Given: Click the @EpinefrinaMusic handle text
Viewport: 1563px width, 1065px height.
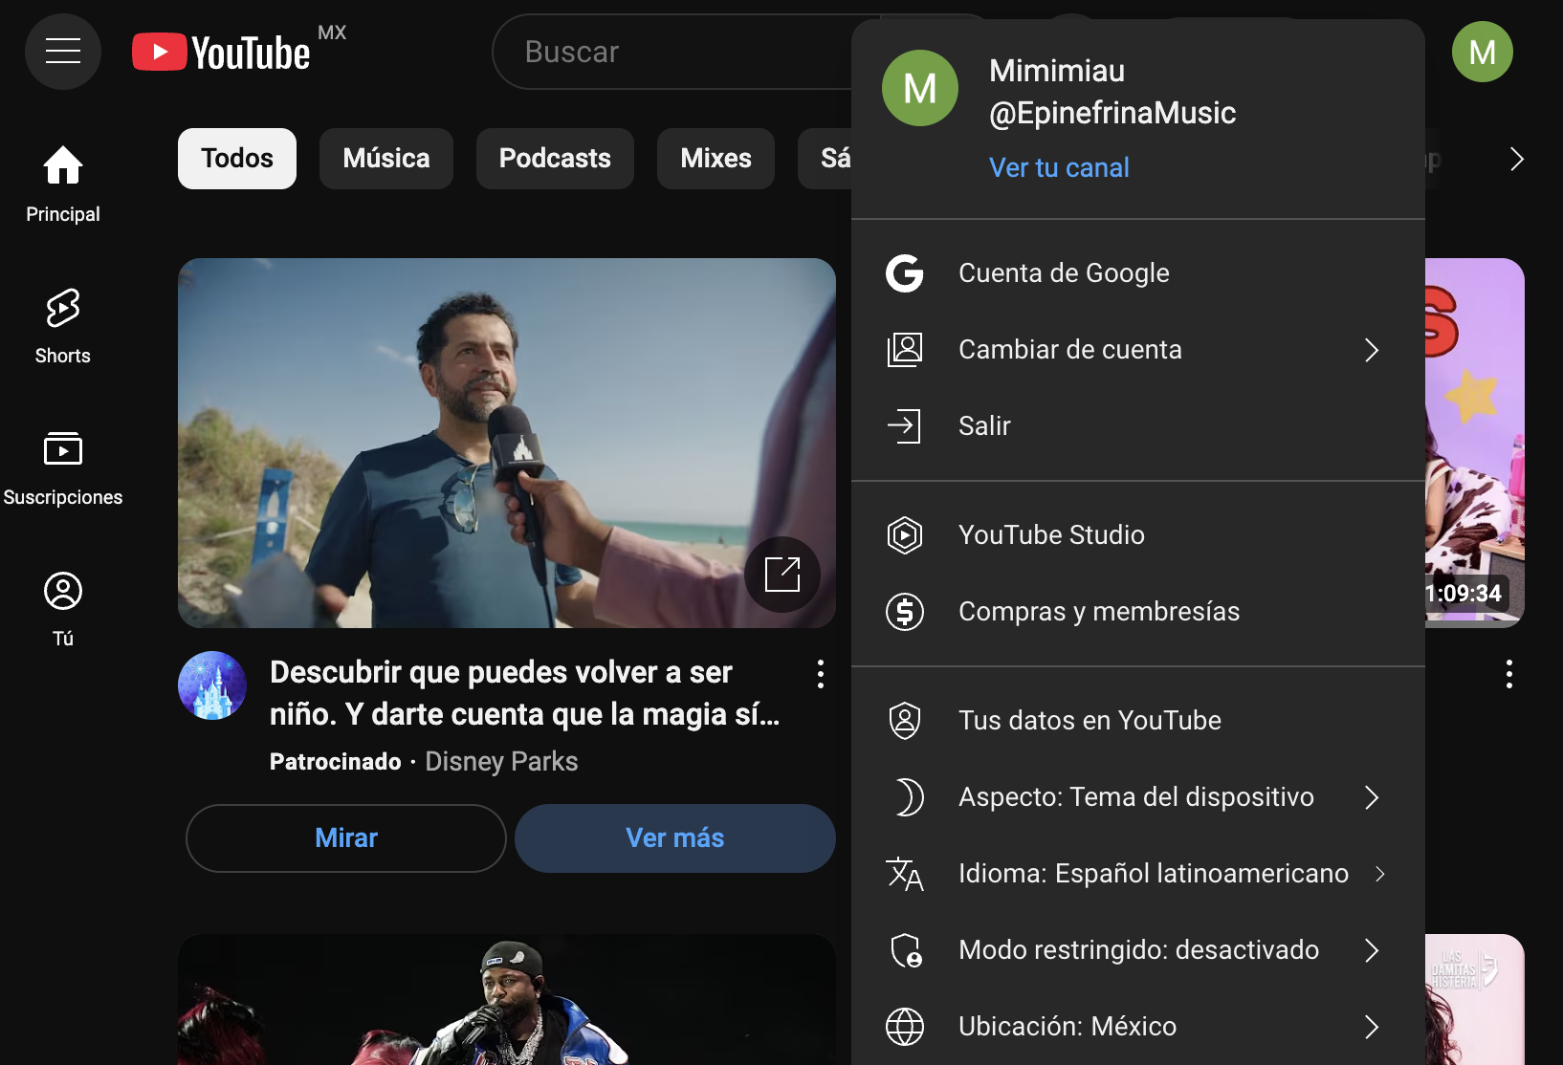Looking at the screenshot, I should [x=1112, y=114].
